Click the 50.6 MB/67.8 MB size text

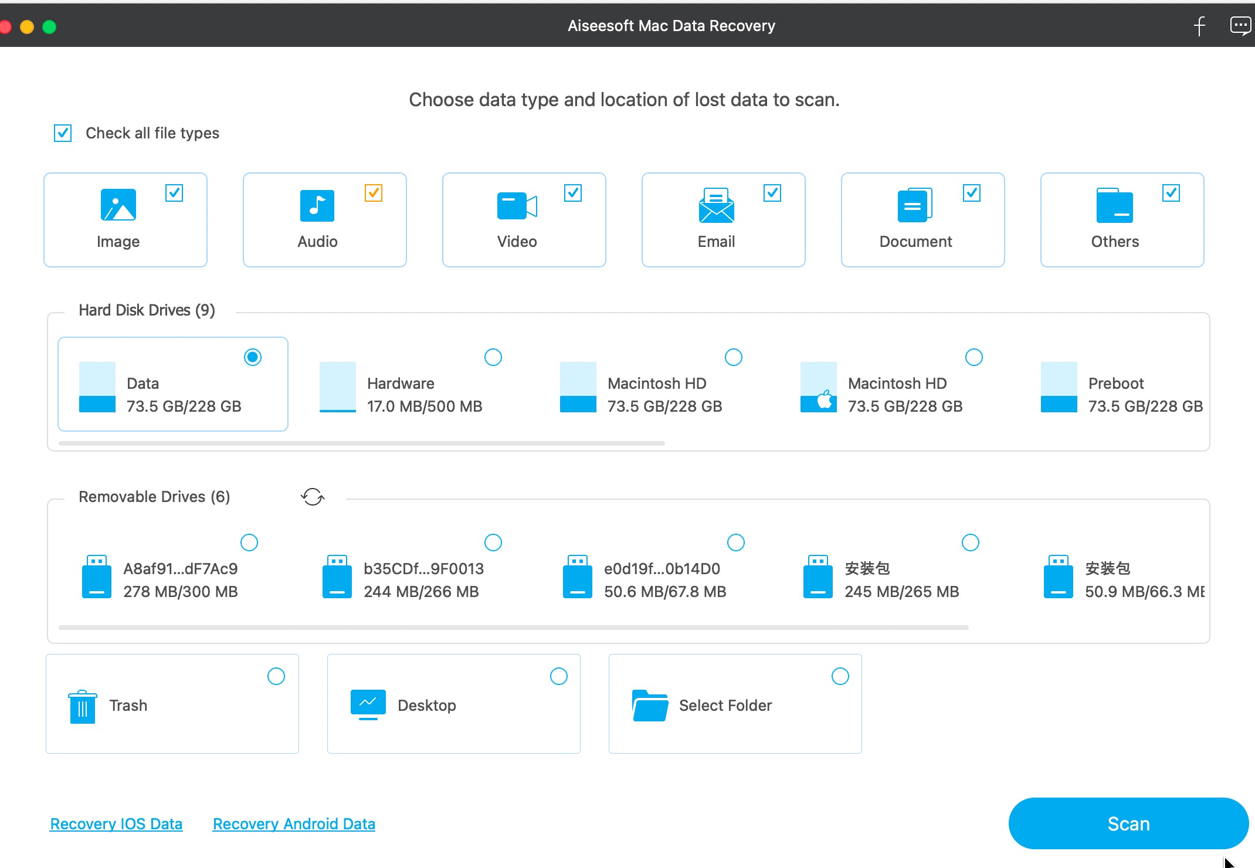pyautogui.click(x=665, y=592)
